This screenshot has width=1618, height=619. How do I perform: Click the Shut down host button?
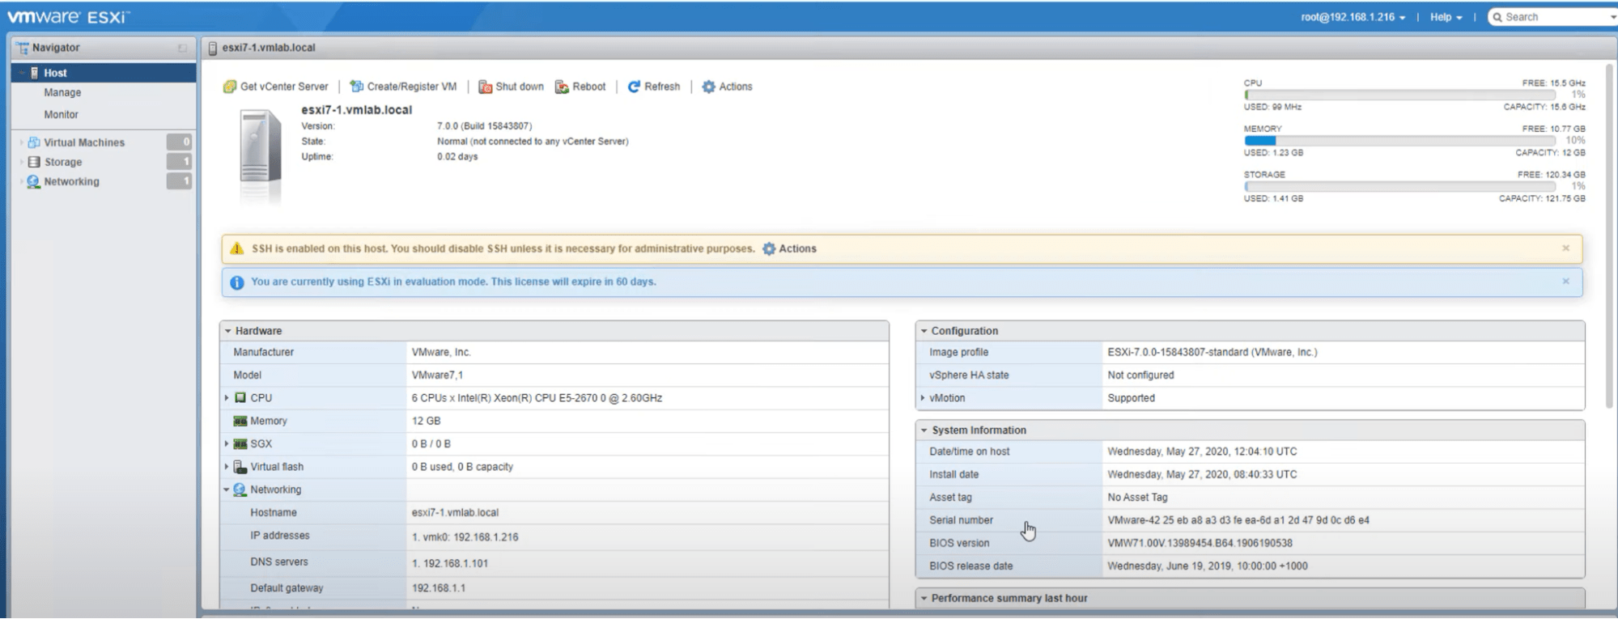[x=511, y=87]
